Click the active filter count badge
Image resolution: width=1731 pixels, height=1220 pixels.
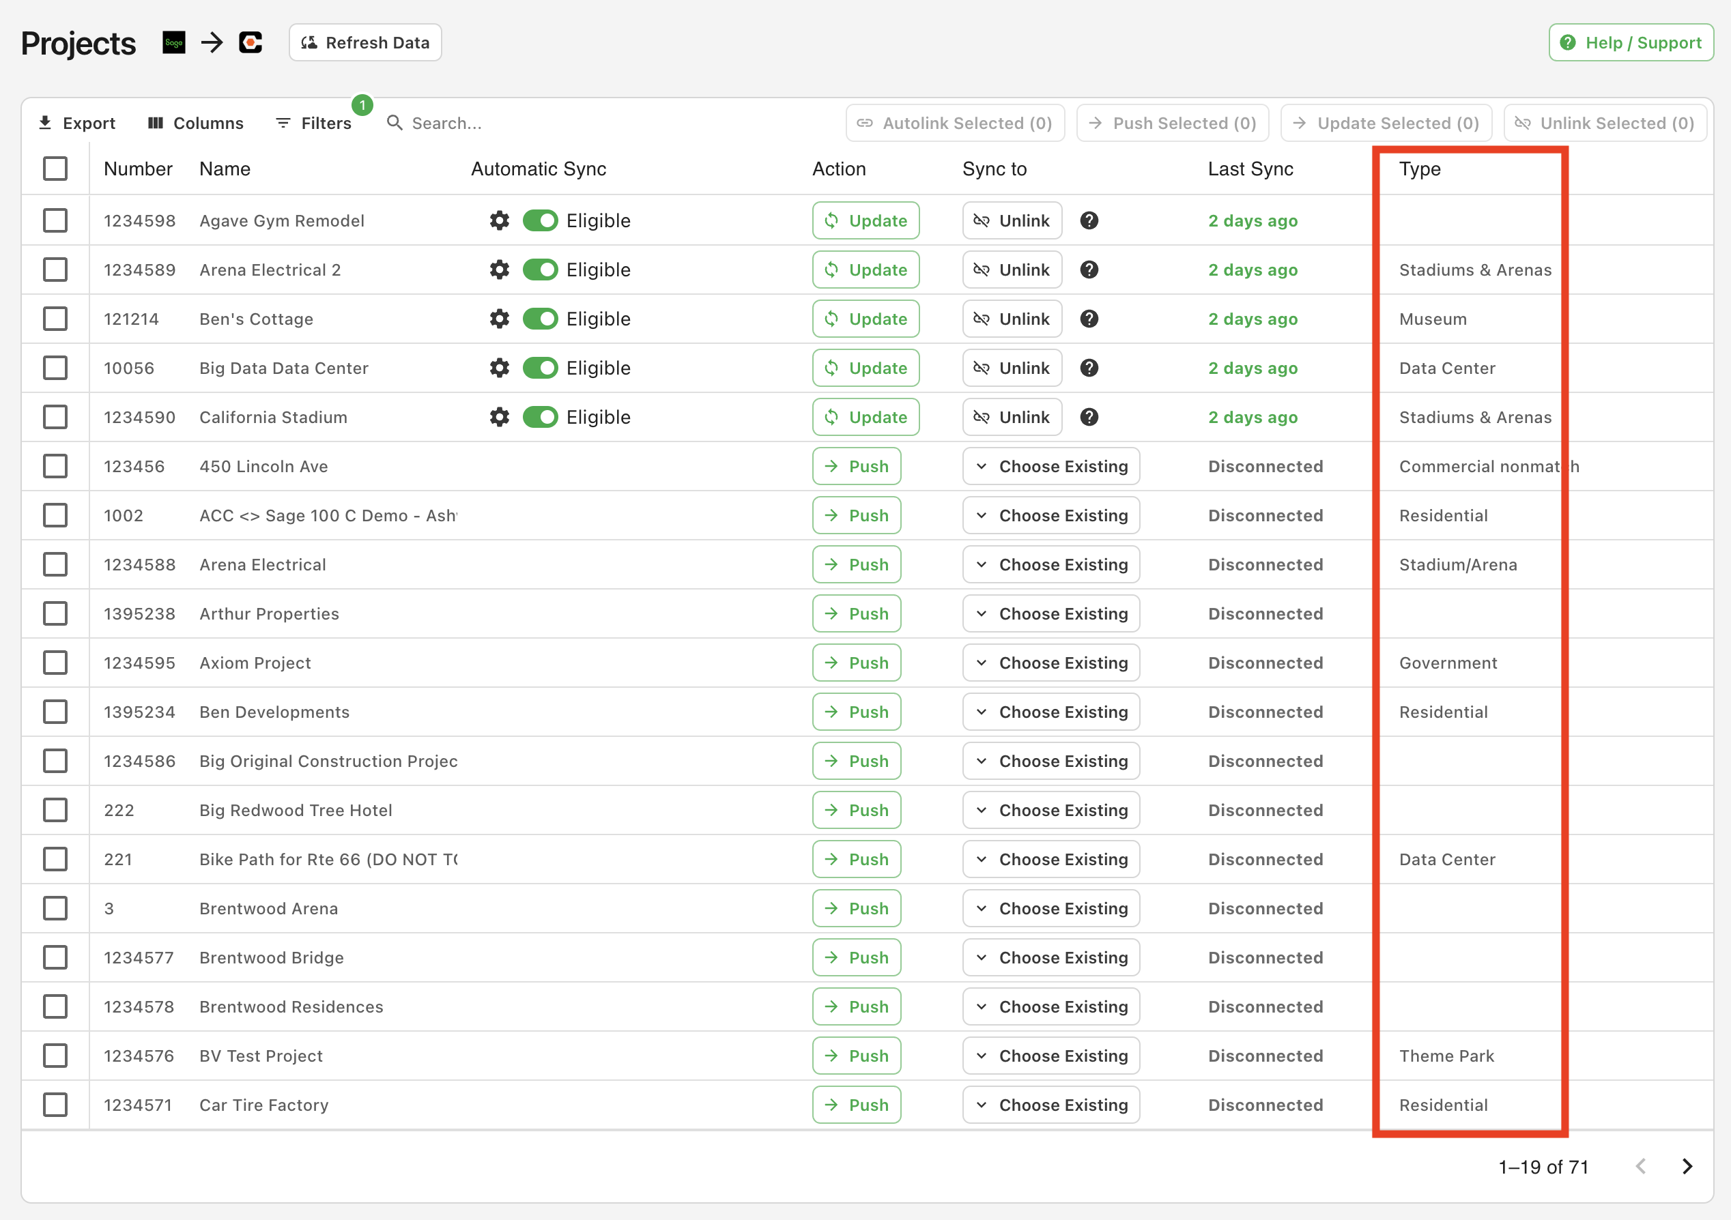(x=362, y=106)
